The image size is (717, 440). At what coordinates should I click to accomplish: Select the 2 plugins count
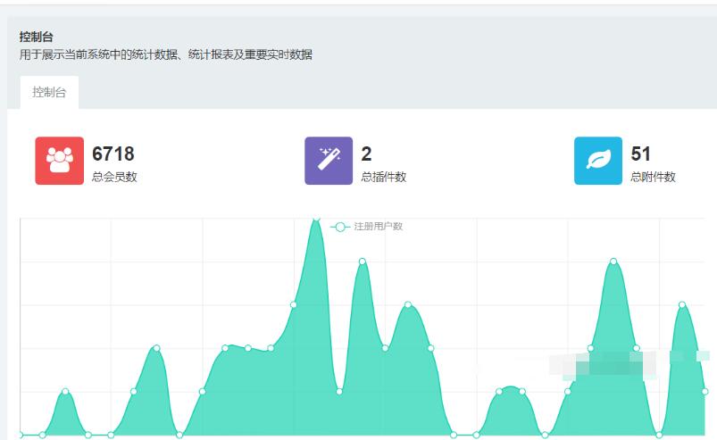tap(366, 154)
